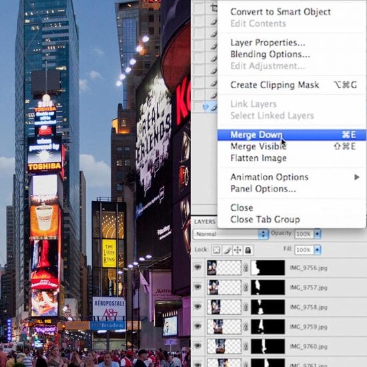
Task: Click the blue history brush source marker
Action: coord(206,107)
